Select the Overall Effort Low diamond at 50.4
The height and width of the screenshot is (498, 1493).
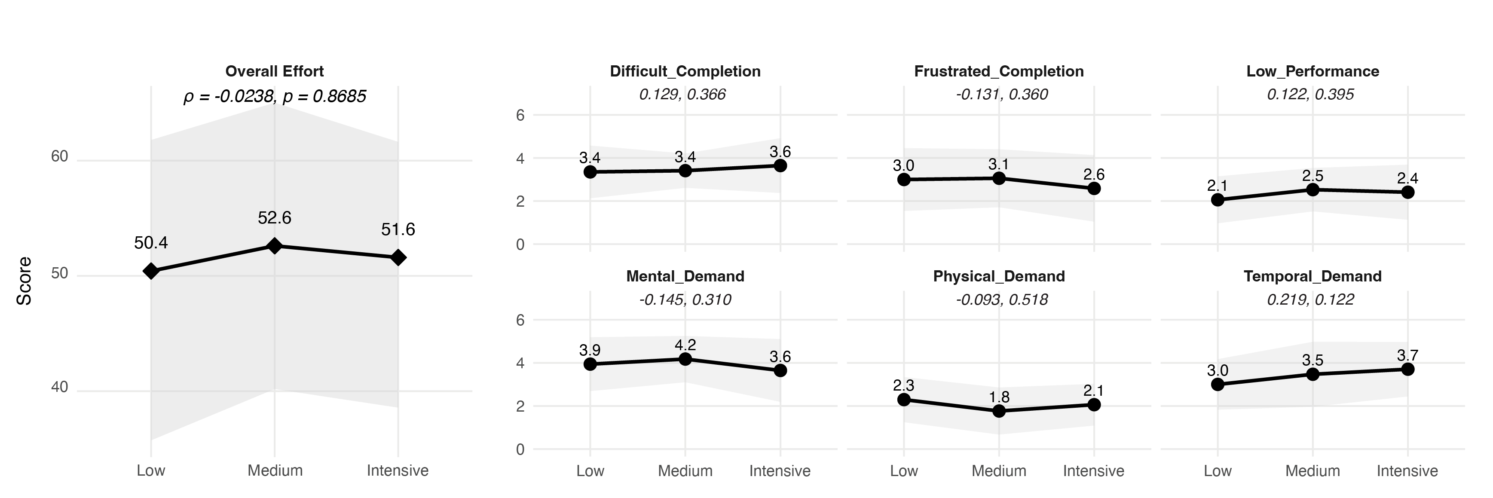[x=151, y=271]
